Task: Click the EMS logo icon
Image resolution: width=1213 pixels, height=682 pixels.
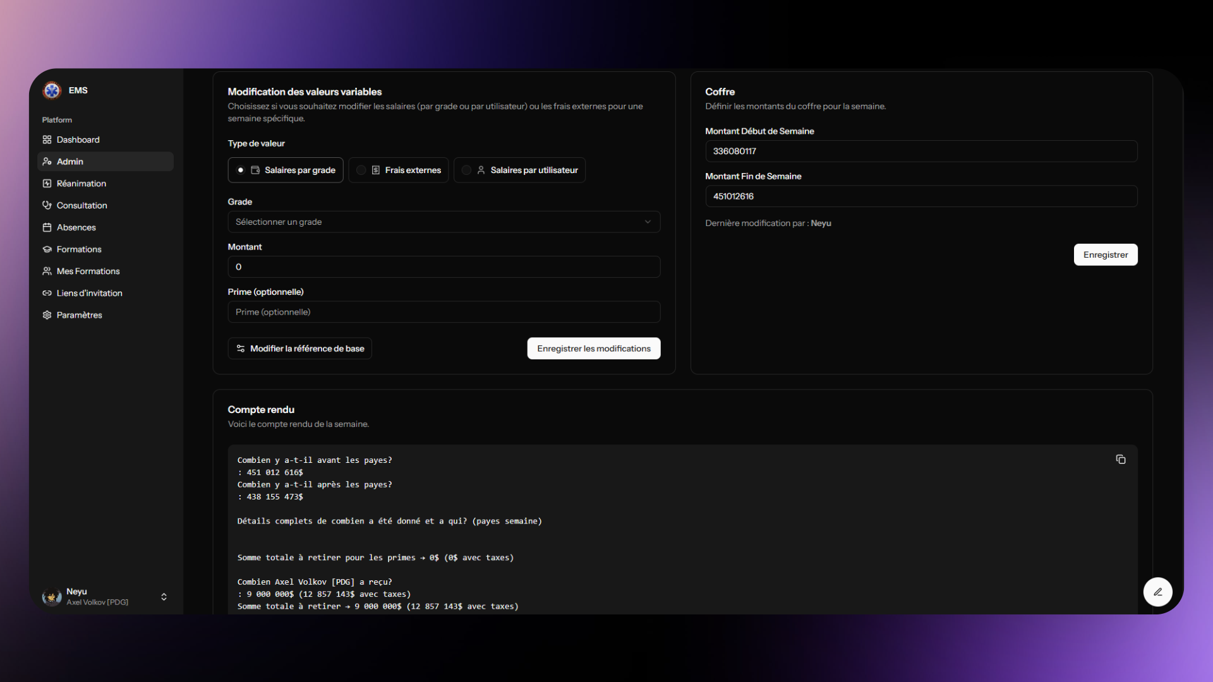Action: [52, 90]
